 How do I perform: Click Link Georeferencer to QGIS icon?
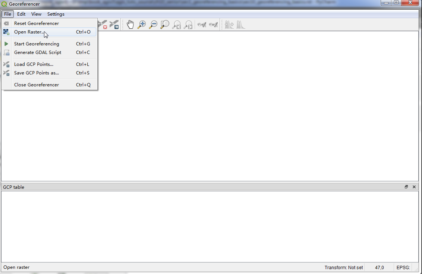click(x=202, y=25)
